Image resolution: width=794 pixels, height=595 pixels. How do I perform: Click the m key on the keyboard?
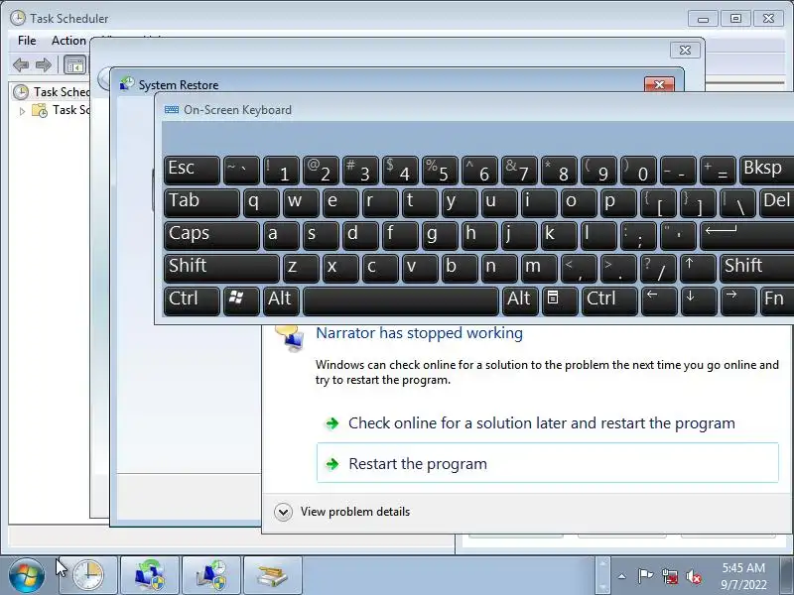coord(539,268)
